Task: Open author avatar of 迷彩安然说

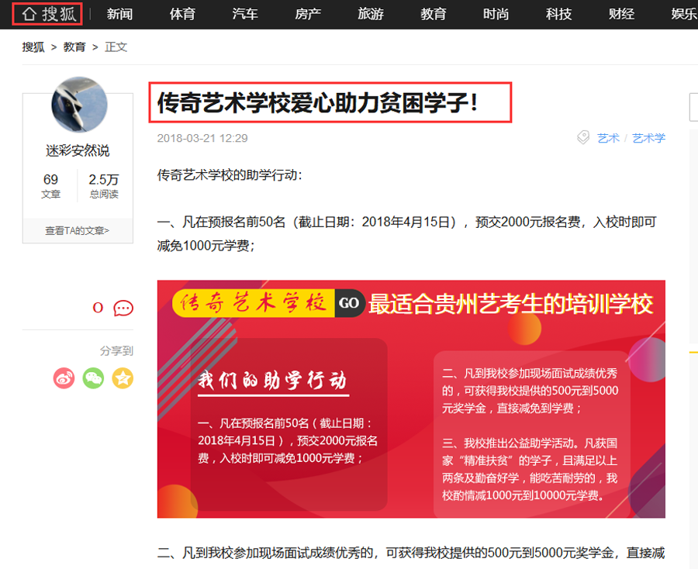Action: click(x=79, y=105)
